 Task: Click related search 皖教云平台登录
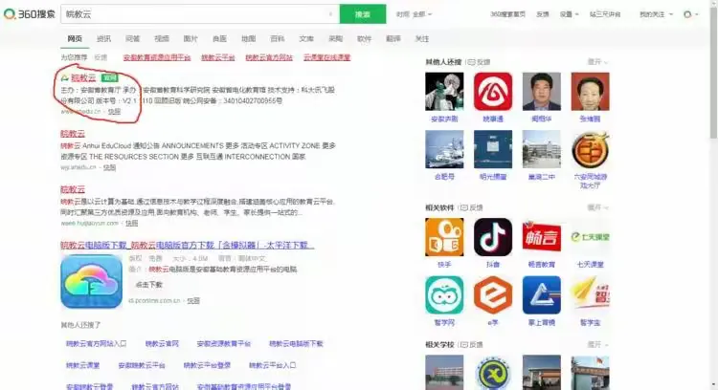[x=207, y=365]
